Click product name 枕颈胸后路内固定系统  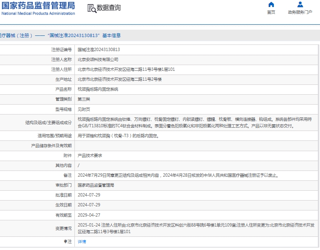pos(98,89)
